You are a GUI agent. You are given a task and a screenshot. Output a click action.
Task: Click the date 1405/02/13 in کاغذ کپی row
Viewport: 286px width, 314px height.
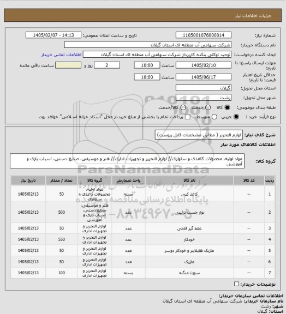click(28, 194)
